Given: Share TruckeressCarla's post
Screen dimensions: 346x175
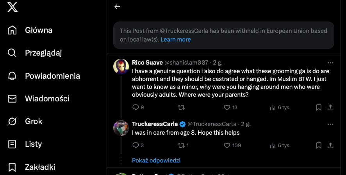Looking at the screenshot, I should click(330, 145).
